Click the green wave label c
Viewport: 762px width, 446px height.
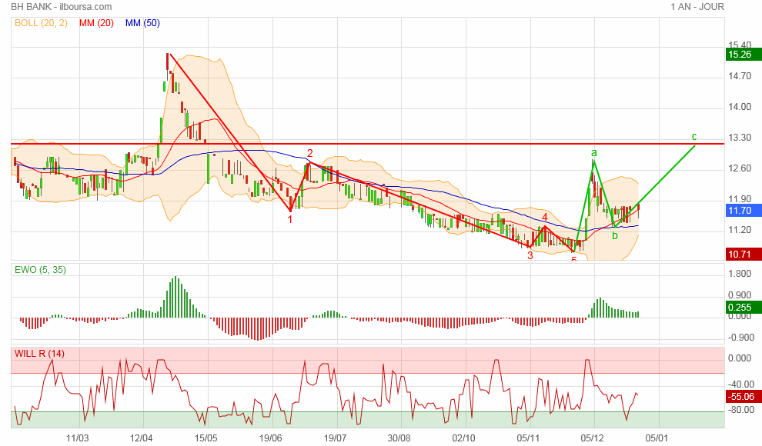point(694,136)
